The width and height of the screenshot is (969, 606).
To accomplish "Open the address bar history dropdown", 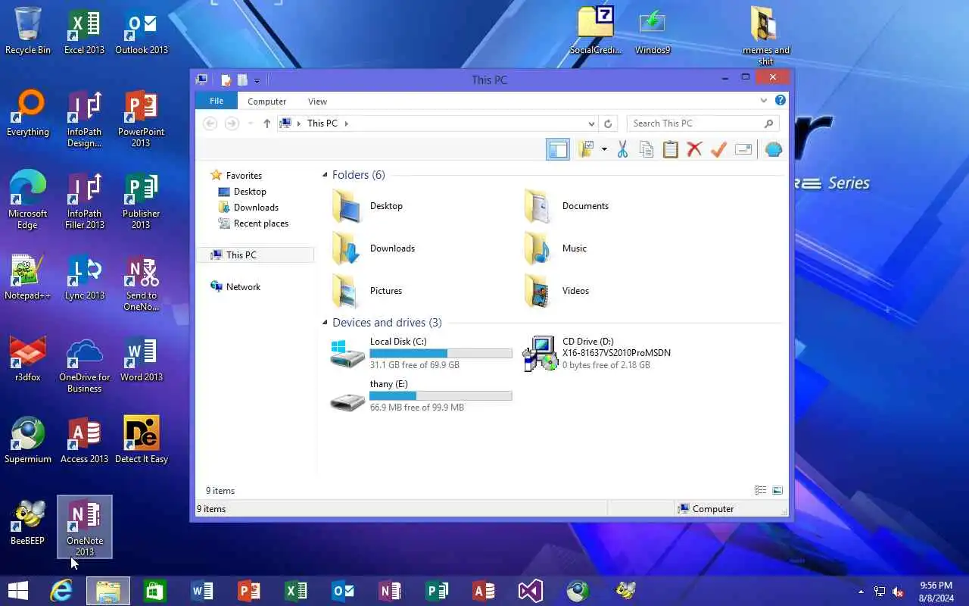I will click(x=591, y=123).
